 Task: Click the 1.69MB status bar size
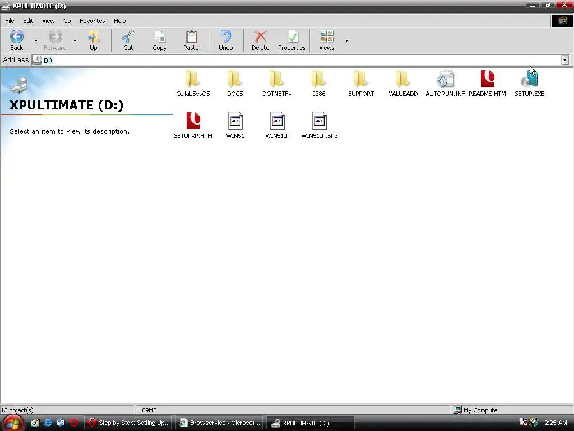[146, 410]
